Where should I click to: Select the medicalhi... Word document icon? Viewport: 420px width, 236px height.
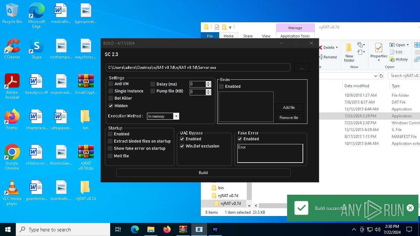pyautogui.click(x=61, y=14)
